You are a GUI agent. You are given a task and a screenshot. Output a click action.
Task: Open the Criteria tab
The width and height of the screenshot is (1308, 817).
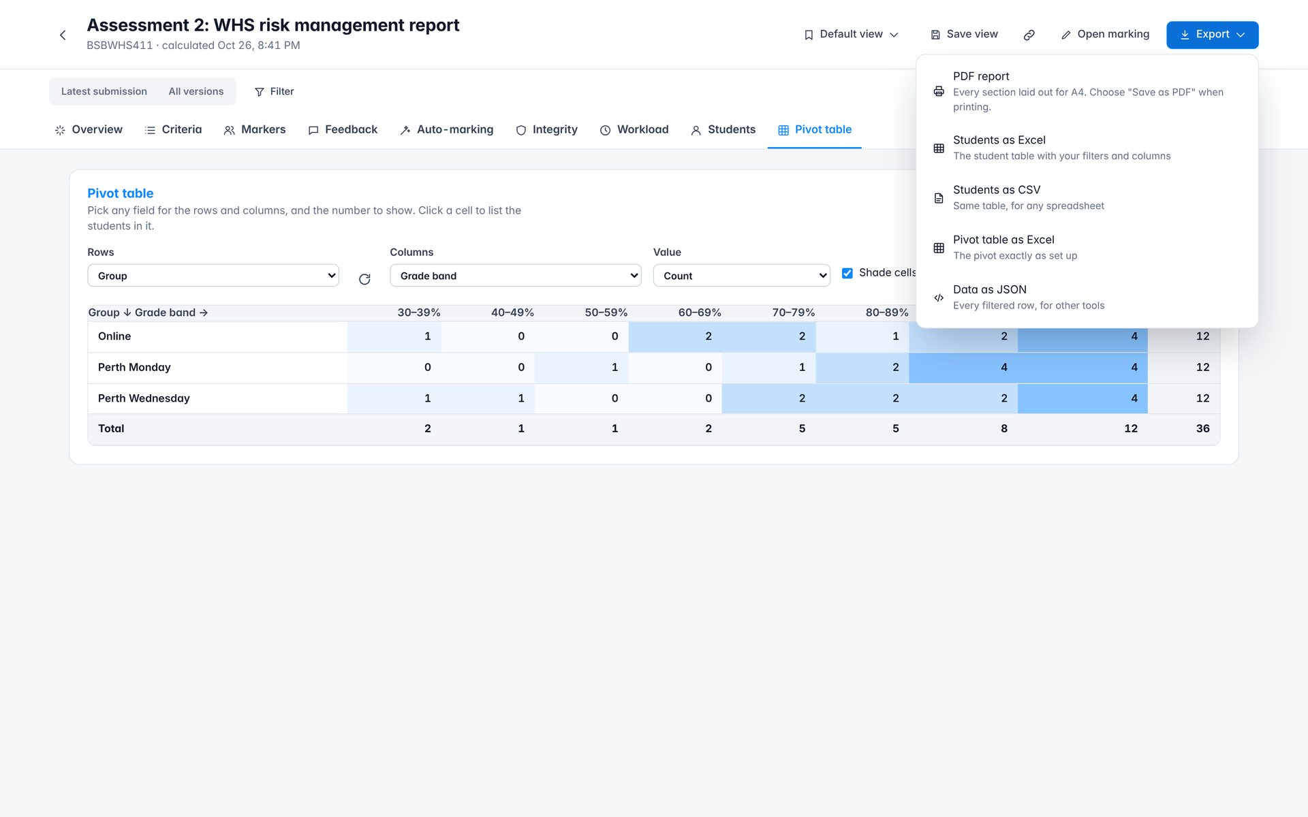(x=174, y=130)
